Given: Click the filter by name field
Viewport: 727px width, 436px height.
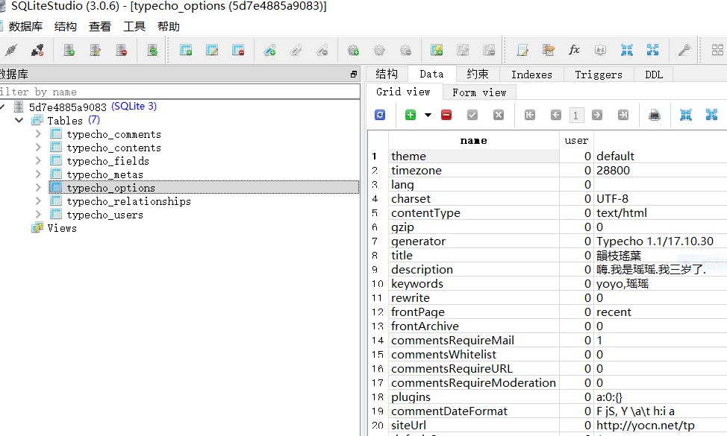Looking at the screenshot, I should pos(179,91).
